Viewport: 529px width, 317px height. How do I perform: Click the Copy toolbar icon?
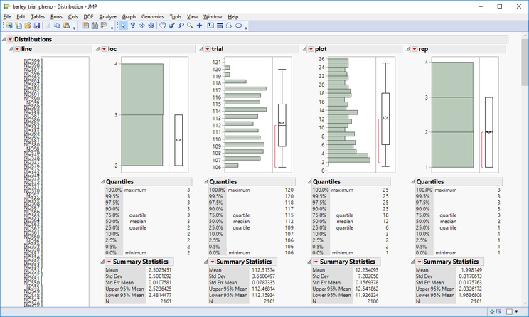[x=57, y=26]
